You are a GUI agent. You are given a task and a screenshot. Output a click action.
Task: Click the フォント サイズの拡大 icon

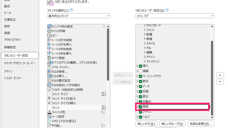tap(49, 98)
